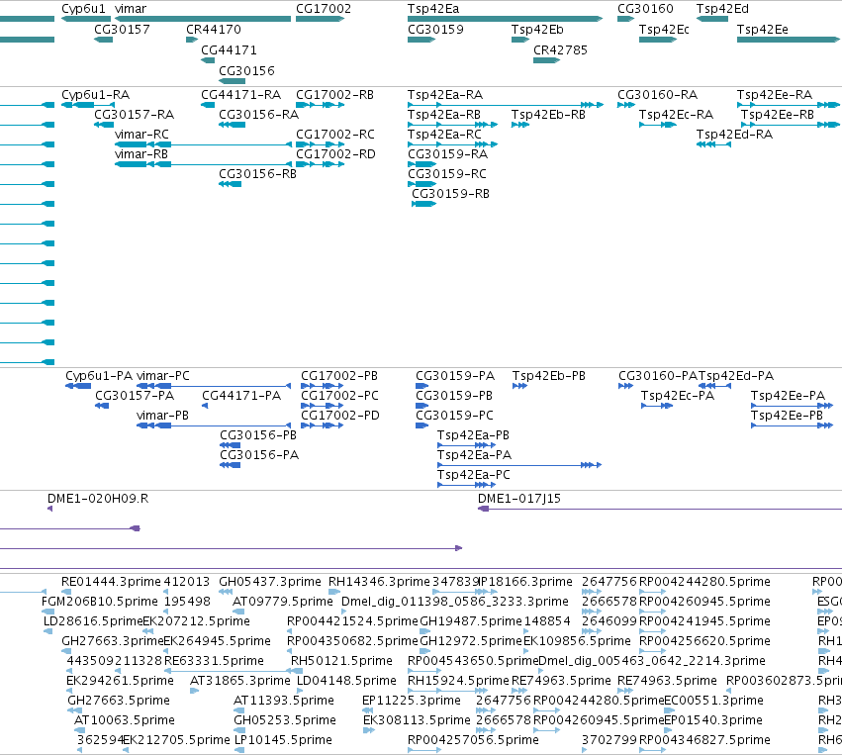The width and height of the screenshot is (842, 755).
Task: Select the CG44171 gene label
Action: (229, 49)
